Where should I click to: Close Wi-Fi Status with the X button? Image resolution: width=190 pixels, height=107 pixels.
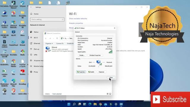[x=115, y=28]
